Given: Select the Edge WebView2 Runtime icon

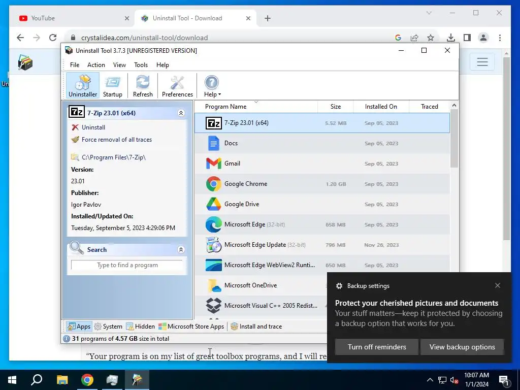Looking at the screenshot, I should [x=214, y=265].
